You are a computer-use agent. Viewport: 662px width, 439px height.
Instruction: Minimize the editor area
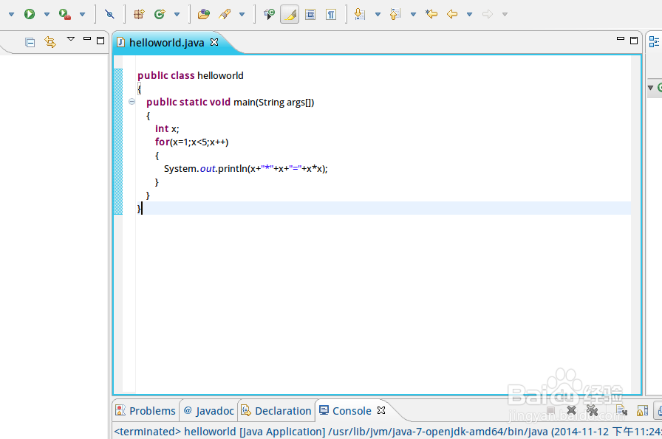(x=620, y=39)
